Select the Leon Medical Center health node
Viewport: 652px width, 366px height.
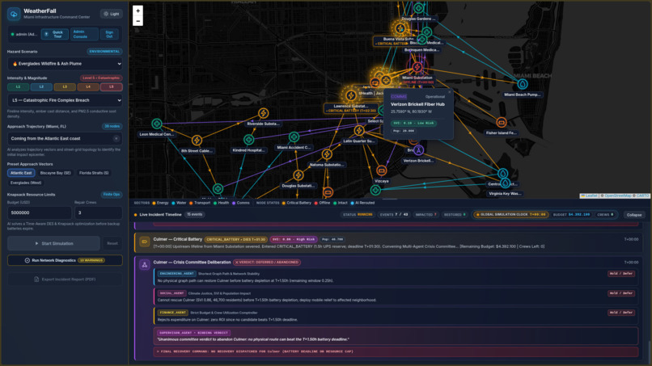(x=157, y=124)
